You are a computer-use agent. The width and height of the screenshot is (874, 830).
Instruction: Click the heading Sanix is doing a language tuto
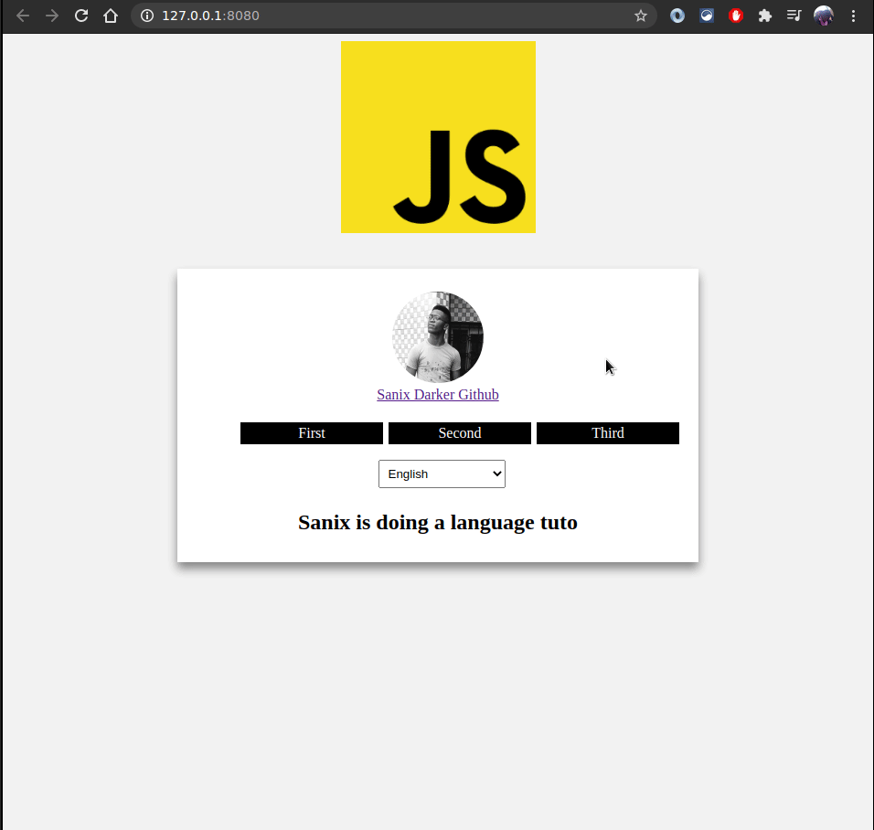pos(438,523)
